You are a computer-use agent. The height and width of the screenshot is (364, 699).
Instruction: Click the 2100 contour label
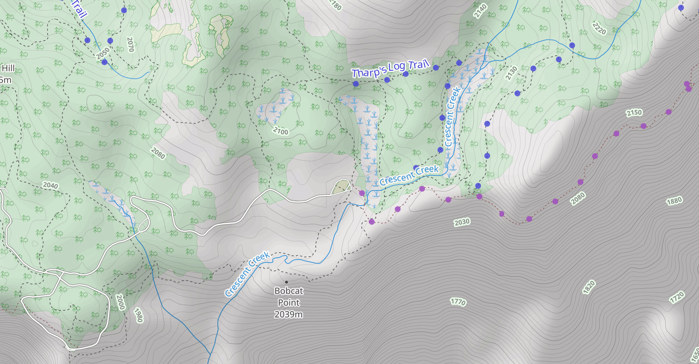[281, 131]
